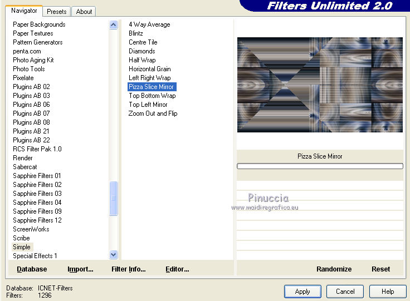Select Sapphire Filters 01 category
Screen dimensions: 410x301
point(37,176)
